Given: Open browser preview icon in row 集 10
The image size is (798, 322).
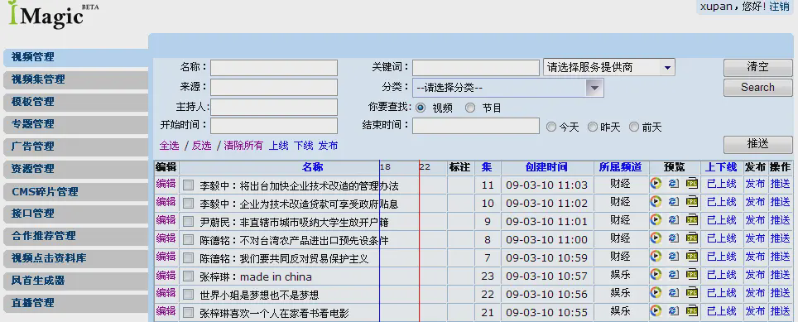Looking at the screenshot, I should click(674, 202).
